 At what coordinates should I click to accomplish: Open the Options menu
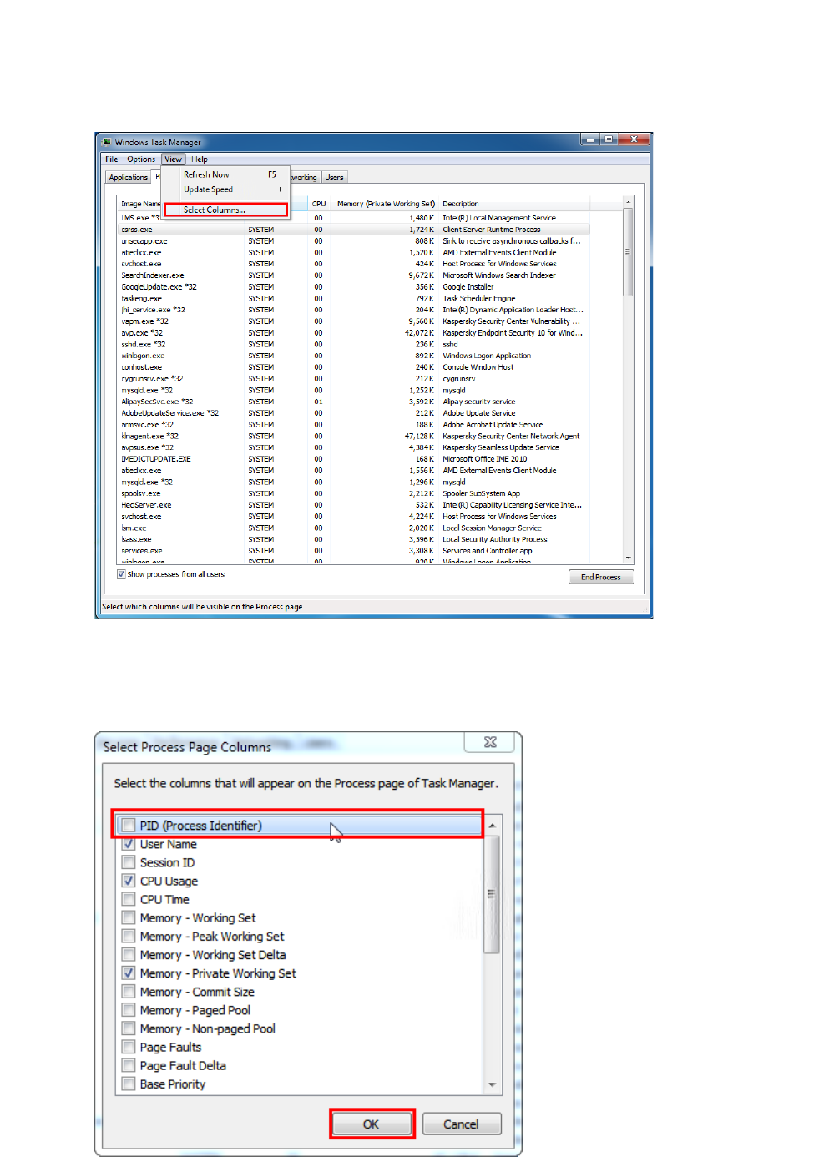141,159
